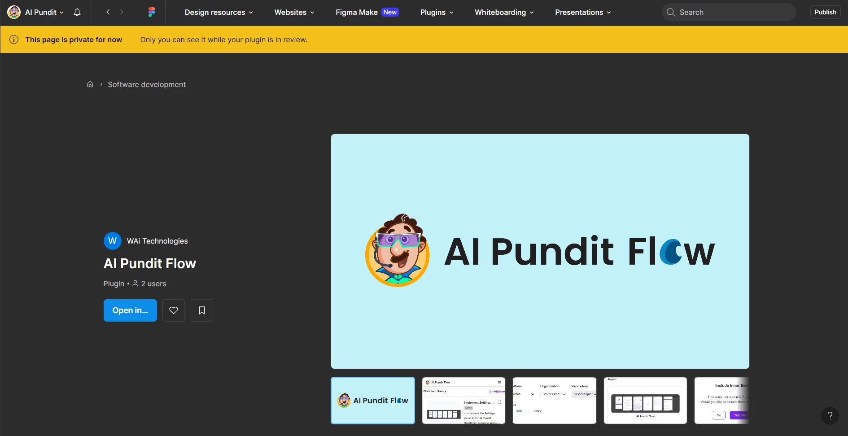Go forward with the right arrow

point(122,12)
